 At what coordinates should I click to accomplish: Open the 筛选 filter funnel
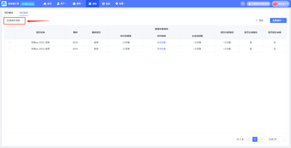point(259,20)
